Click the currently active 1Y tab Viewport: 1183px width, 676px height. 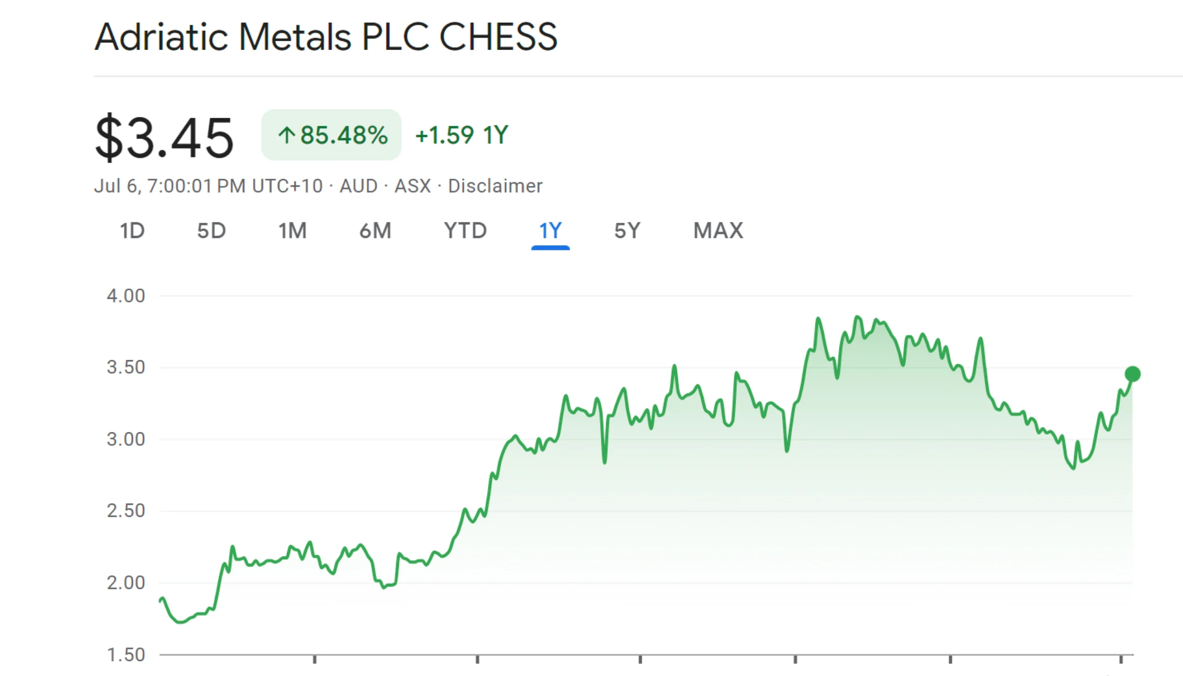pyautogui.click(x=550, y=231)
